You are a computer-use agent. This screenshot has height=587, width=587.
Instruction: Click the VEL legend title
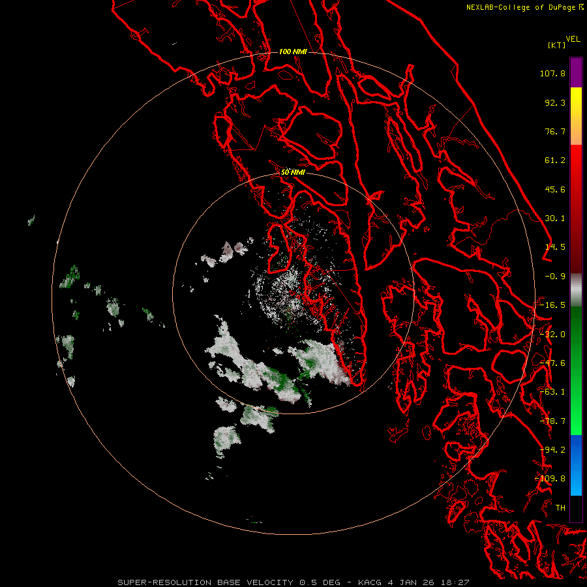coord(573,39)
